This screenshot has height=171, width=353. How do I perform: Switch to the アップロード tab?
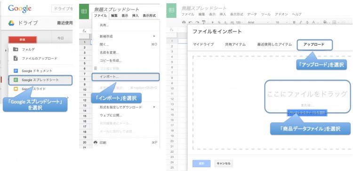tap(314, 45)
